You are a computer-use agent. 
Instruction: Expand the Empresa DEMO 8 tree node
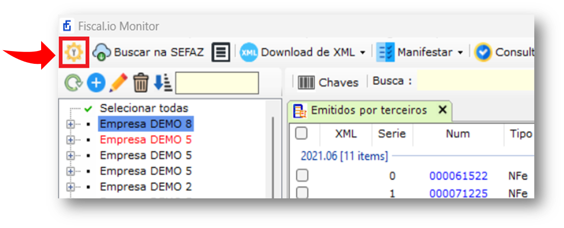pyautogui.click(x=70, y=124)
